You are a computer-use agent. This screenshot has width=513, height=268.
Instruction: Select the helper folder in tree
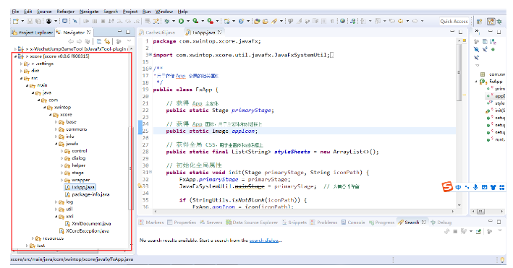pyautogui.click(x=75, y=165)
